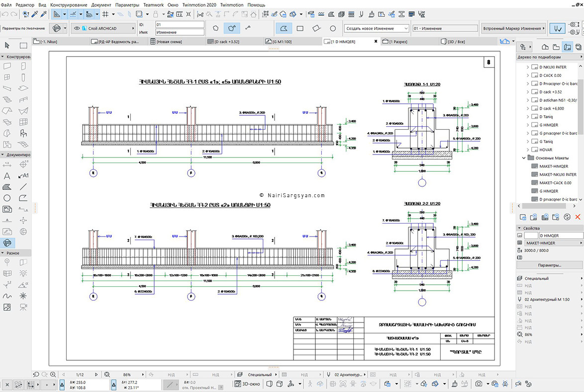Collapse the Конструирование toolbox section
584x392 pixels.
coord(2,57)
